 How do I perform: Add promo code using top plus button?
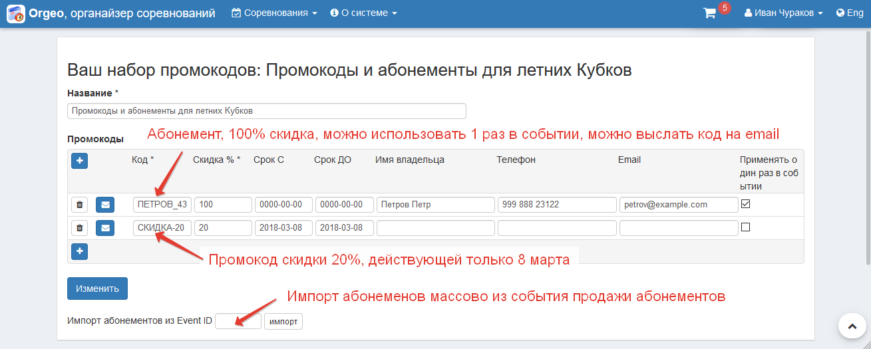79,160
